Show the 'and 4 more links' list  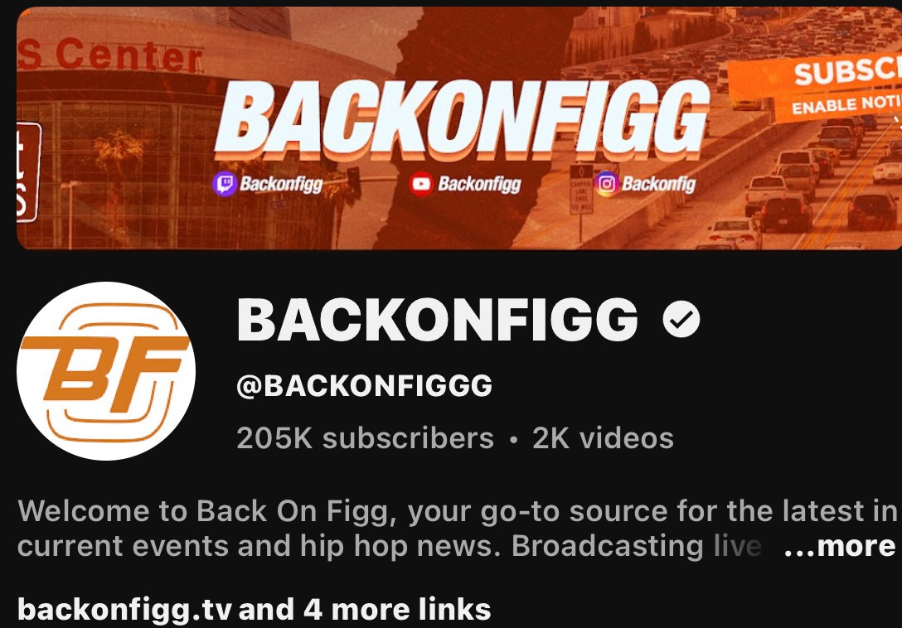(364, 609)
